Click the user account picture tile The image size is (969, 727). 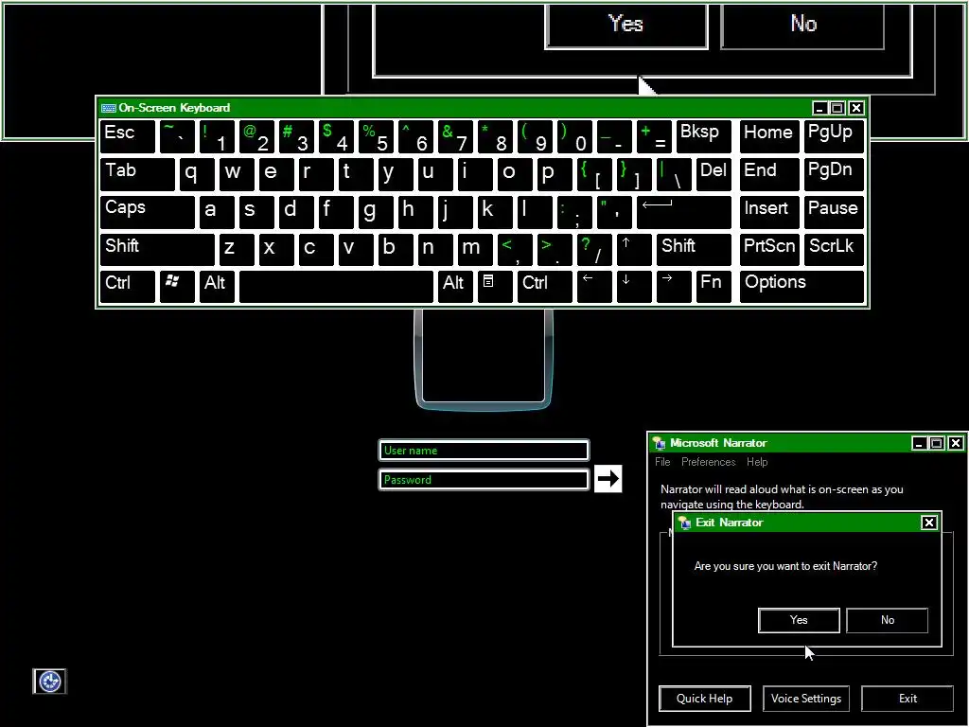tap(484, 359)
